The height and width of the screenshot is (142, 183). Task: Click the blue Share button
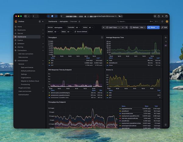pos(152,28)
